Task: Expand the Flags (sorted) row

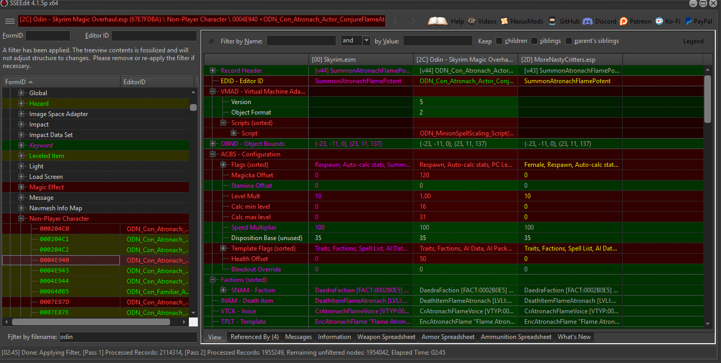Action: coord(223,165)
